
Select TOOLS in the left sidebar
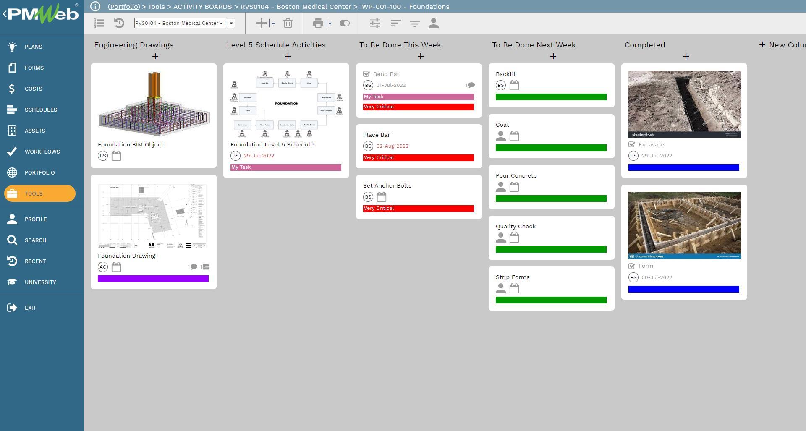(39, 193)
